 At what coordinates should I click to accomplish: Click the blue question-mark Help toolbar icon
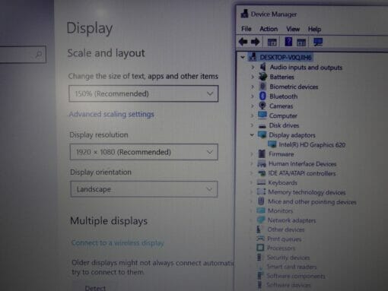pos(288,41)
